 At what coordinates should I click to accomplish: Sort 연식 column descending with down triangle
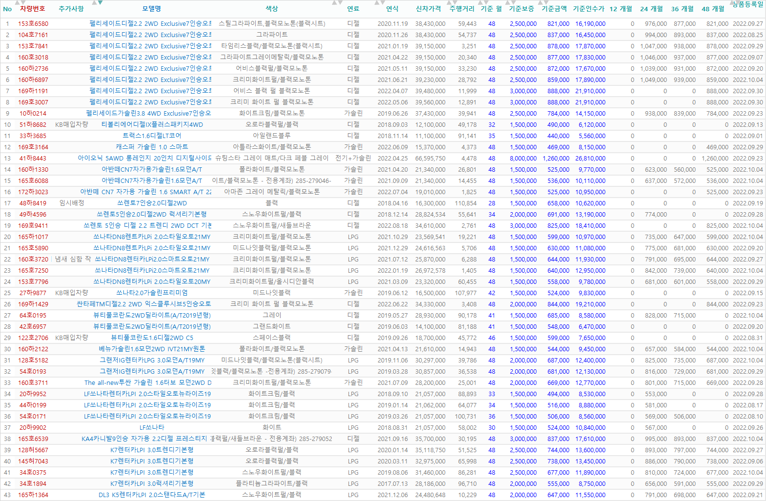pyautogui.click(x=383, y=2)
